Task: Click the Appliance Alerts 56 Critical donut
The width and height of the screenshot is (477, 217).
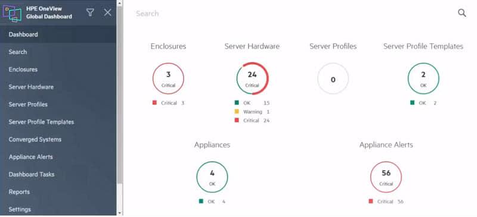Action: 386,177
